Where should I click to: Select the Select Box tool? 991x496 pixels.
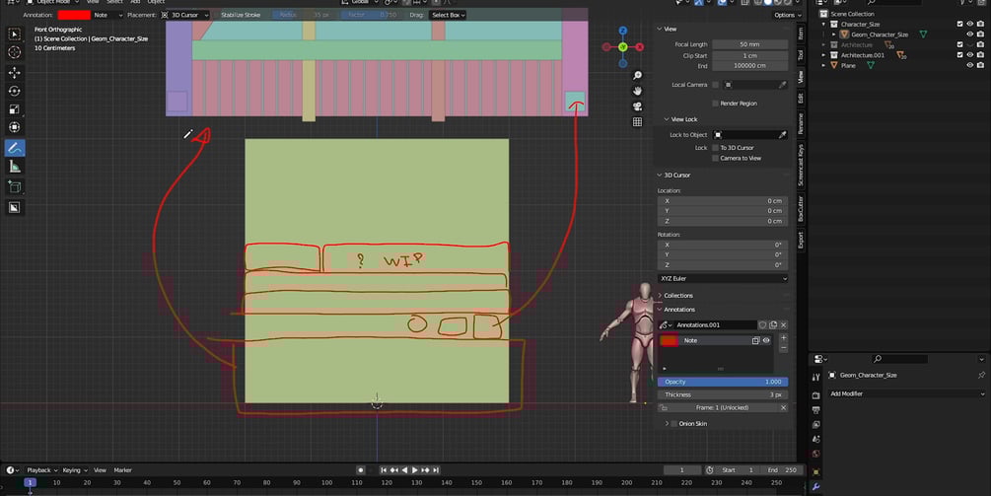point(15,34)
